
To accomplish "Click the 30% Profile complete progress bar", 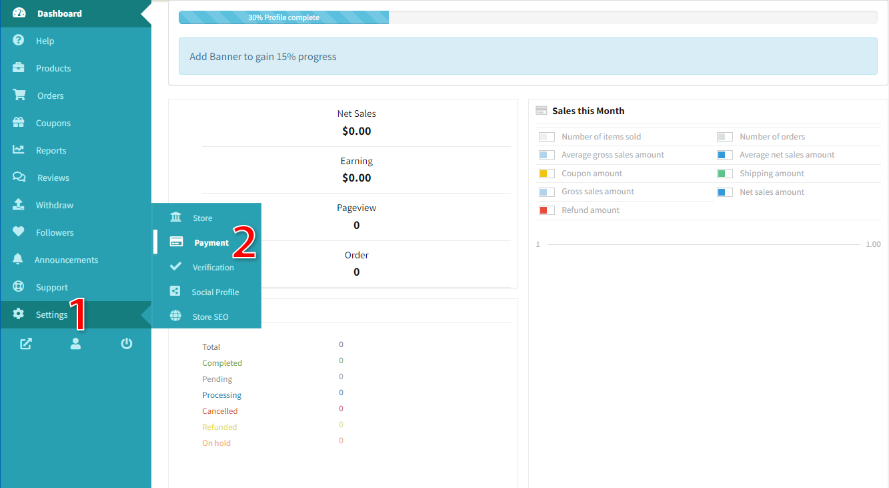I will click(283, 17).
